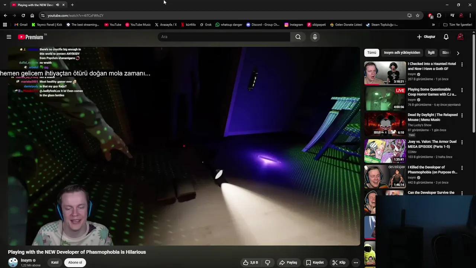
Task: Bookmark this page with star icon
Action: pyautogui.click(x=418, y=16)
